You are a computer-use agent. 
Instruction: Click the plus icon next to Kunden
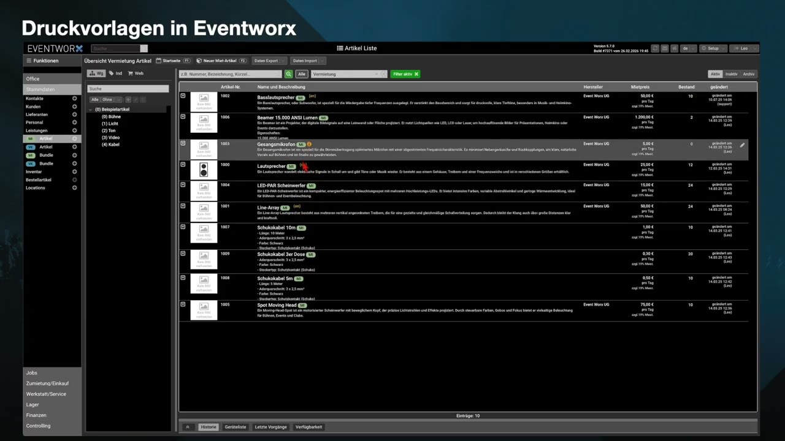pyautogui.click(x=75, y=107)
